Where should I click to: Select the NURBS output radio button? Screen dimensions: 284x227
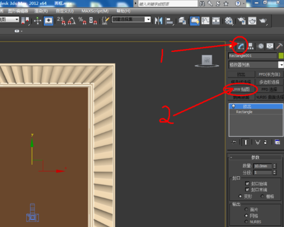[x=246, y=222]
